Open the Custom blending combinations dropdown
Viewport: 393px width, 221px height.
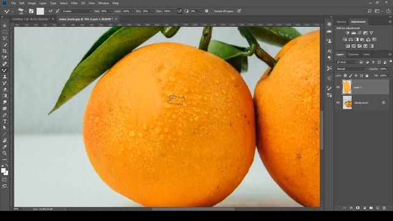pyautogui.click(x=77, y=11)
